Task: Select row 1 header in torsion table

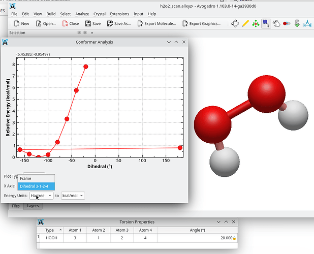Action: (38, 238)
